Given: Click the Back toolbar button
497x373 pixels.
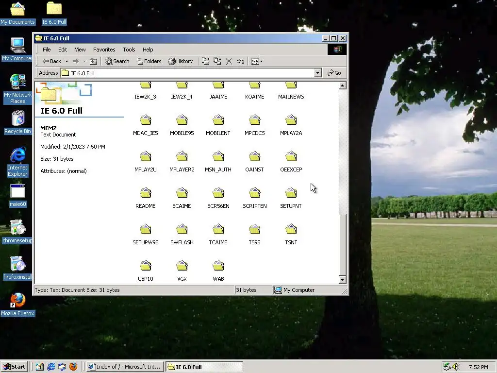Looking at the screenshot, I should (x=51, y=61).
